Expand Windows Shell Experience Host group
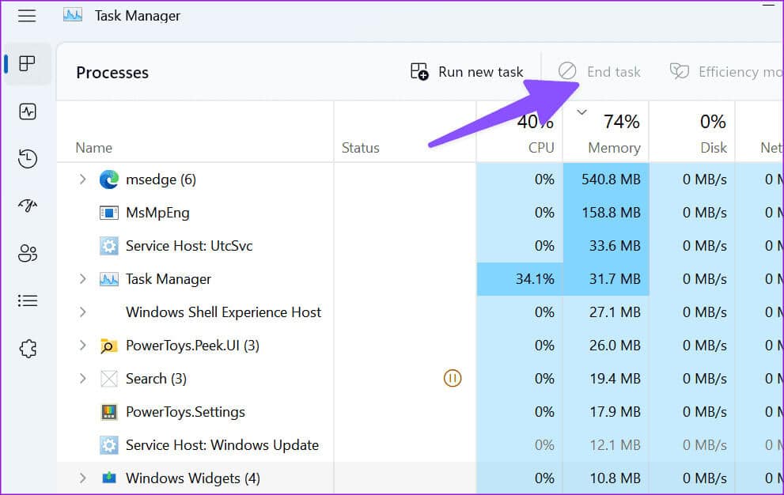 pos(83,312)
